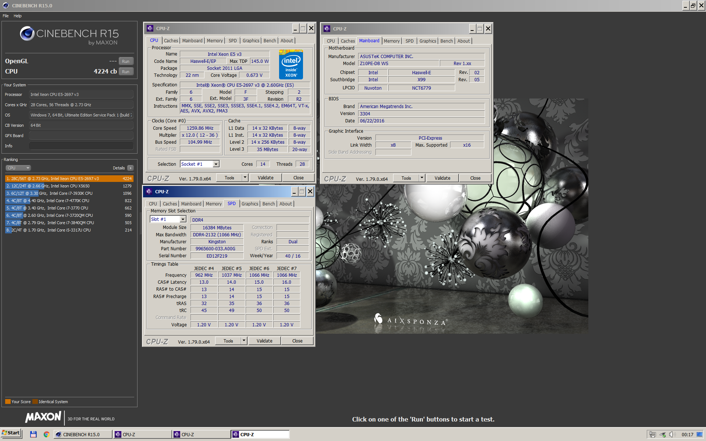This screenshot has width=706, height=441.
Task: Click Validate in Mainboard CPU-Z window
Action: [x=442, y=178]
